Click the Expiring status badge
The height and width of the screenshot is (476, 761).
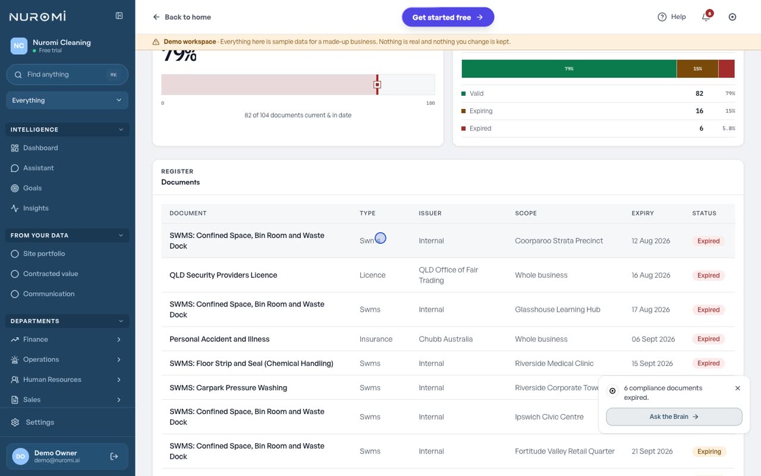click(709, 452)
